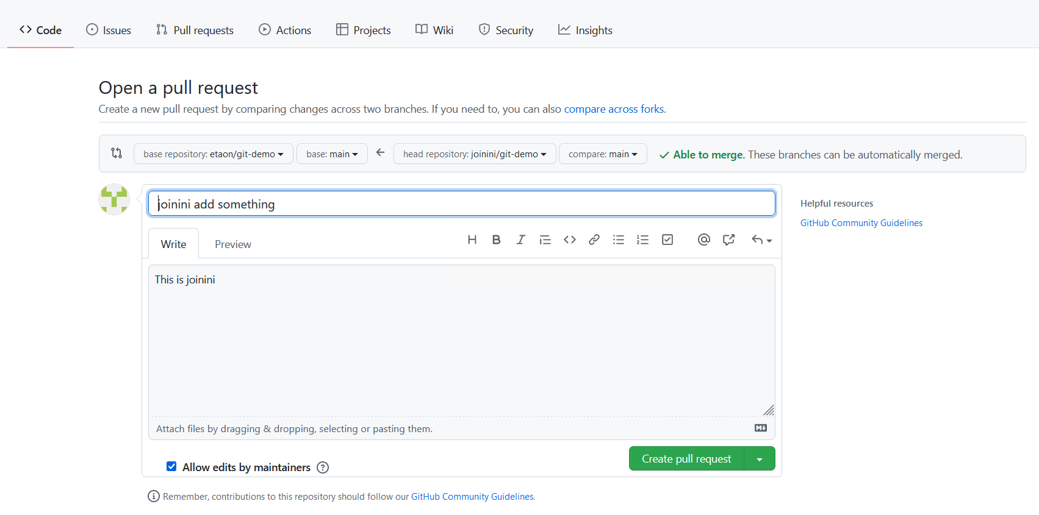Click Create pull request button

(x=686, y=459)
